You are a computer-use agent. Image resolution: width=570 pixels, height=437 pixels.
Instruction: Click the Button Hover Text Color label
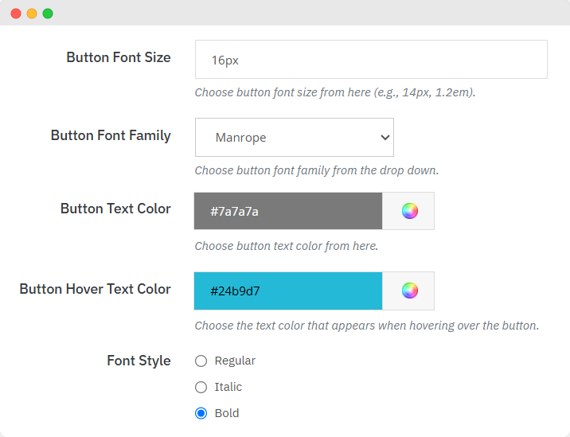(95, 289)
